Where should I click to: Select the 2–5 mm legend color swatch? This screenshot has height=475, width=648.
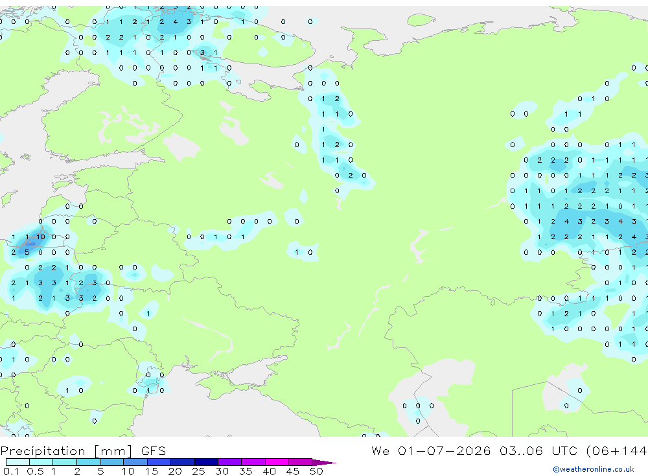tap(88, 462)
